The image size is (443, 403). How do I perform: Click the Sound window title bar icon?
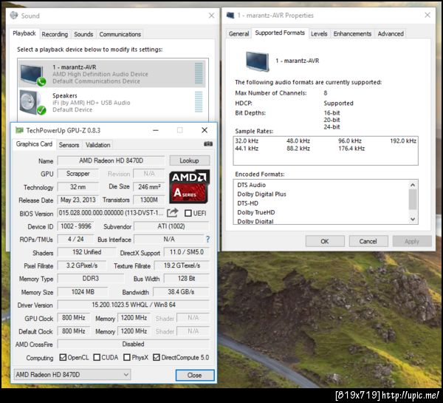[x=14, y=16]
